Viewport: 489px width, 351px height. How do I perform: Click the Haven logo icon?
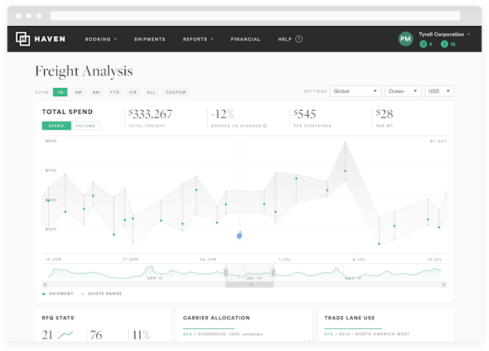click(x=22, y=38)
